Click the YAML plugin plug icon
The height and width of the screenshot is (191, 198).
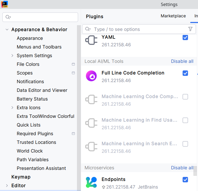91,40
